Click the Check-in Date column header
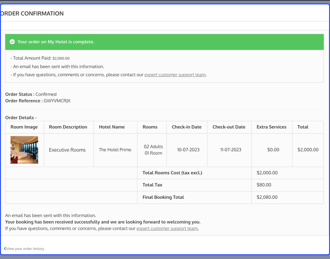Screen dimensions: 330x259 point(187,127)
